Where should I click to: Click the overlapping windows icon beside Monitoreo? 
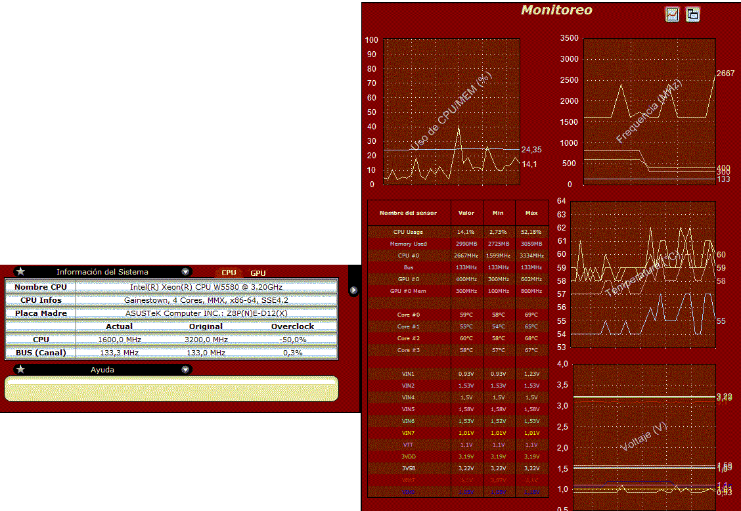(x=692, y=14)
